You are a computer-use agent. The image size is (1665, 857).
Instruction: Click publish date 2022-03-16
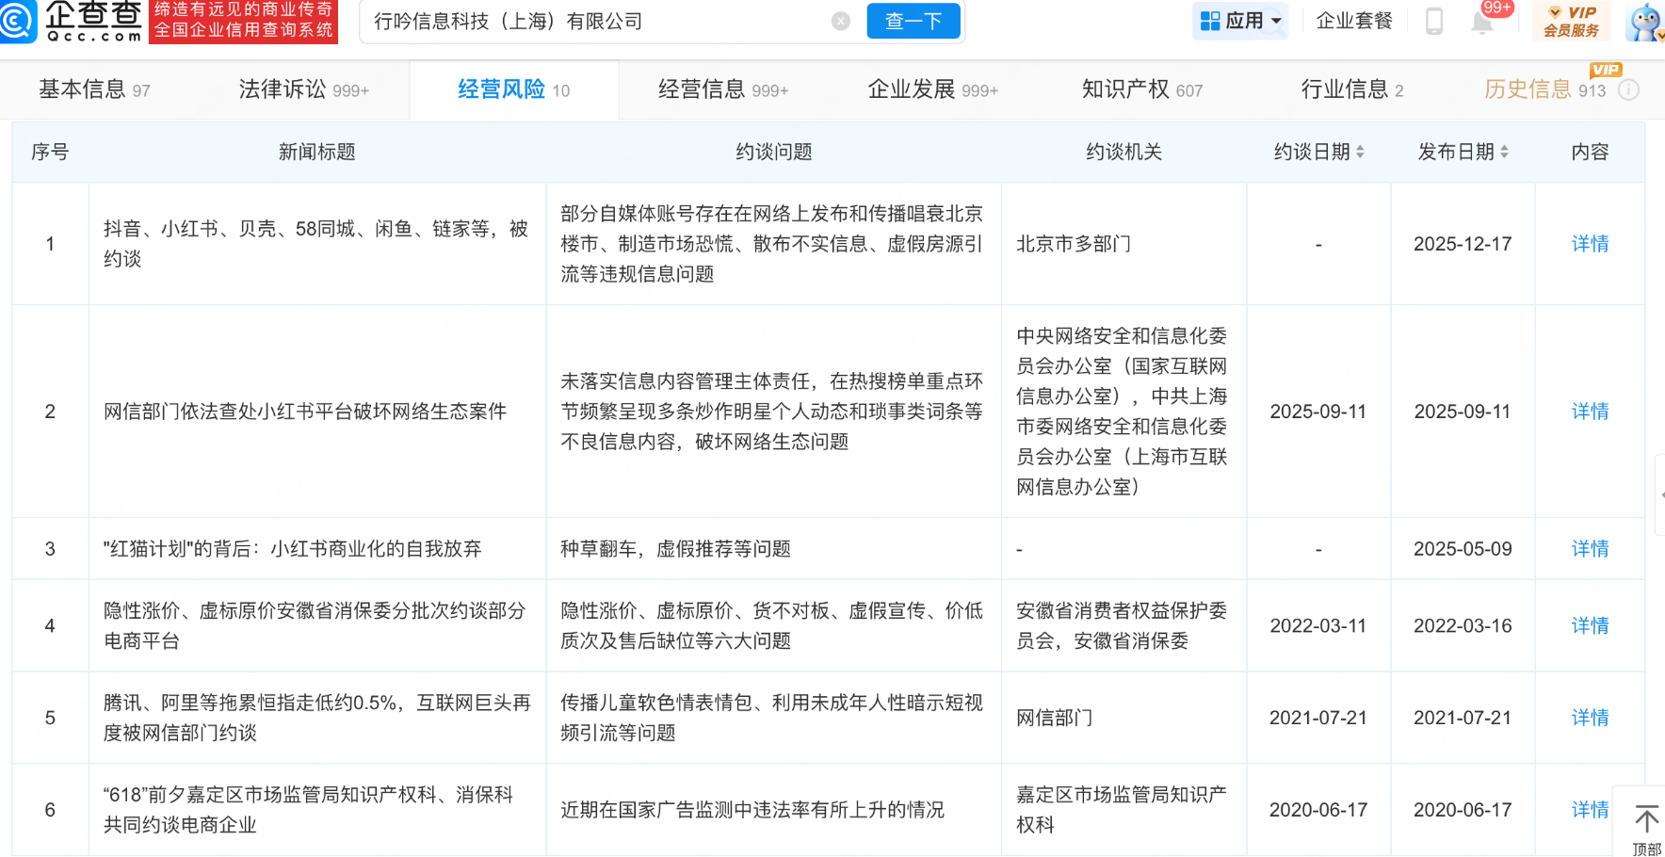[1463, 626]
